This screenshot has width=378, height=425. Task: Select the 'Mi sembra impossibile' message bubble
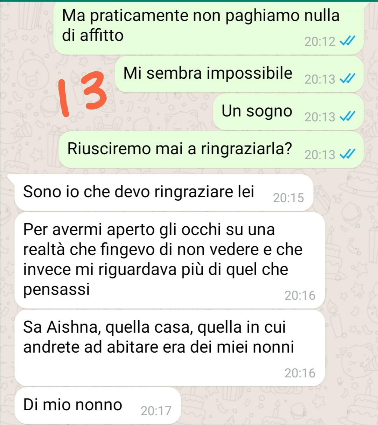239,75
